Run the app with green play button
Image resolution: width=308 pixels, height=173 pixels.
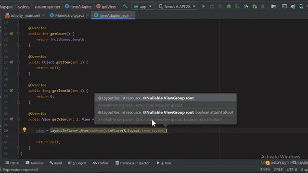pos(204,6)
